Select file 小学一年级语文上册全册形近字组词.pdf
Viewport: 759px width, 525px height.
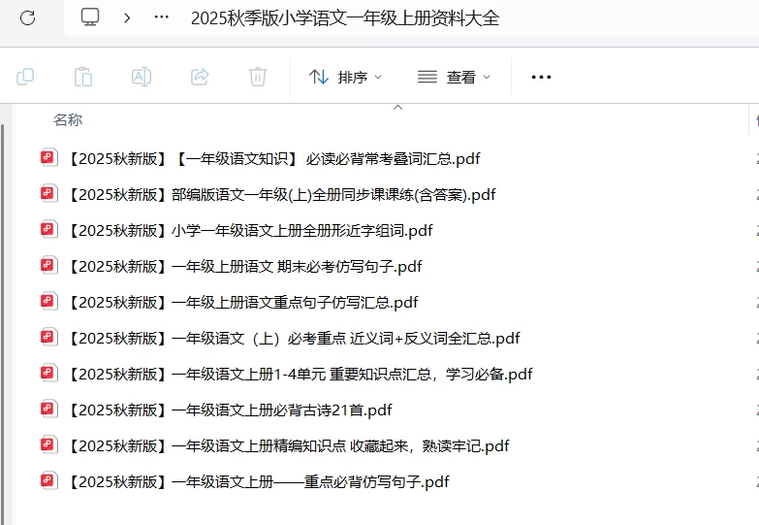pos(250,230)
